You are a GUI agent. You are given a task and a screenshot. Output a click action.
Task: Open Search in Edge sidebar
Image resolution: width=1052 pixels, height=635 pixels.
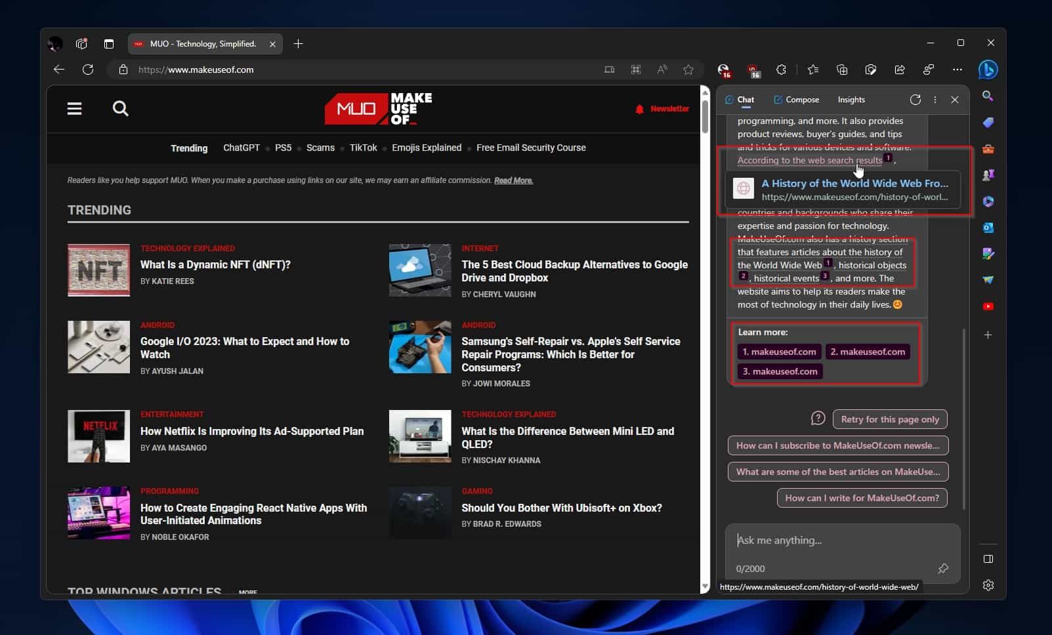point(988,96)
